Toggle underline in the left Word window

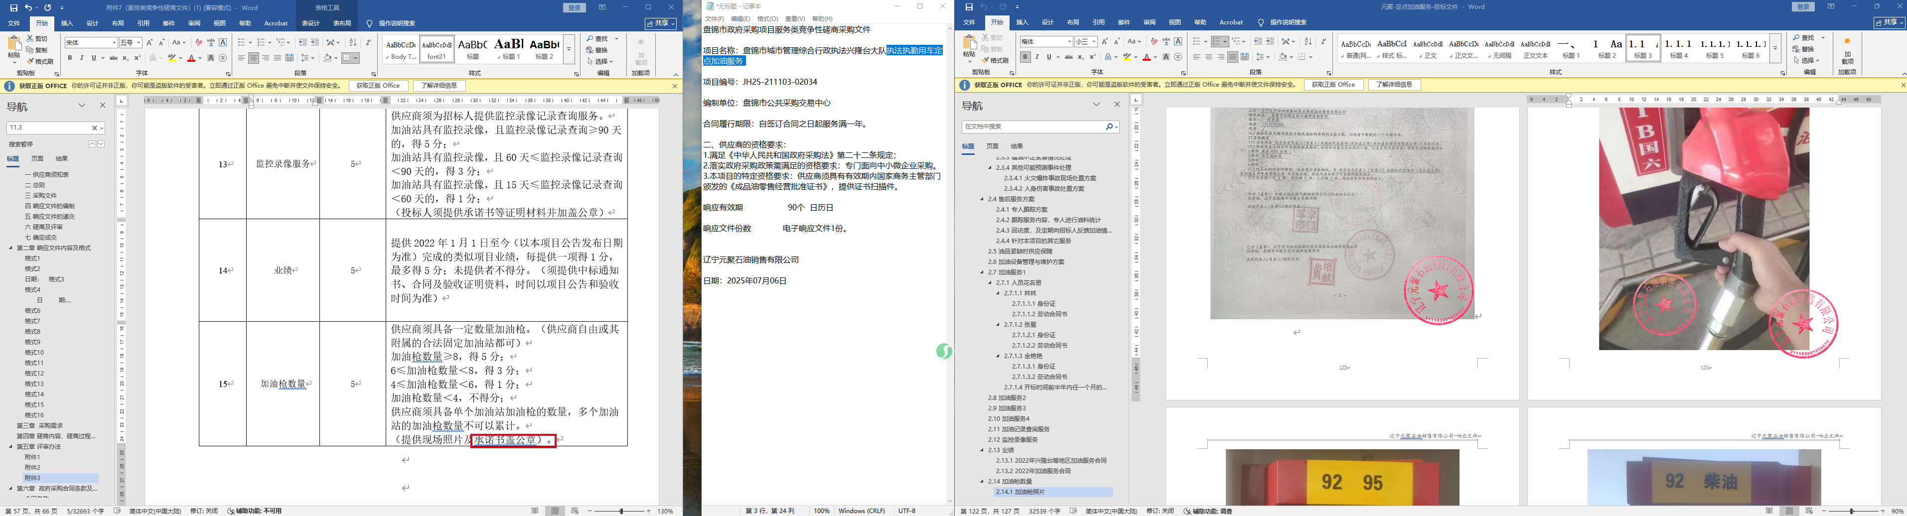pyautogui.click(x=93, y=58)
